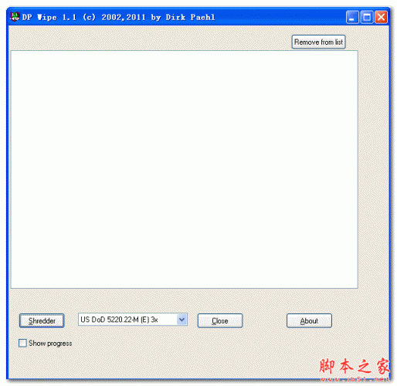Click the jb51.net watermark URL

[355, 379]
